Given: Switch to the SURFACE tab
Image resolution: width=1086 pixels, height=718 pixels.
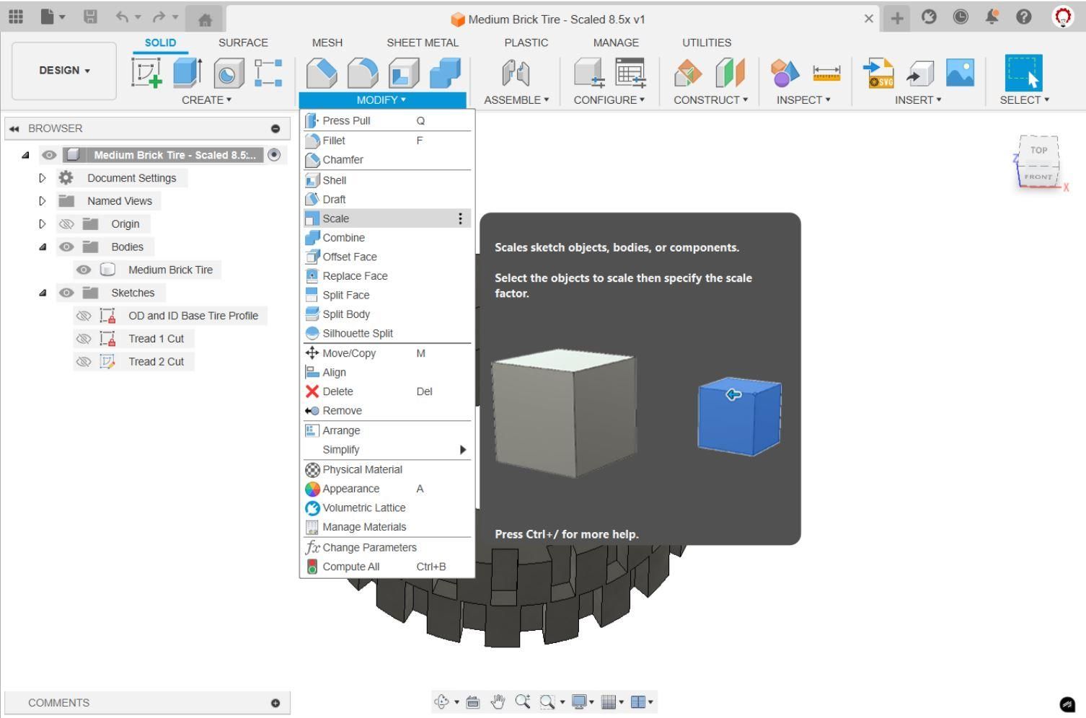Looking at the screenshot, I should click(243, 43).
